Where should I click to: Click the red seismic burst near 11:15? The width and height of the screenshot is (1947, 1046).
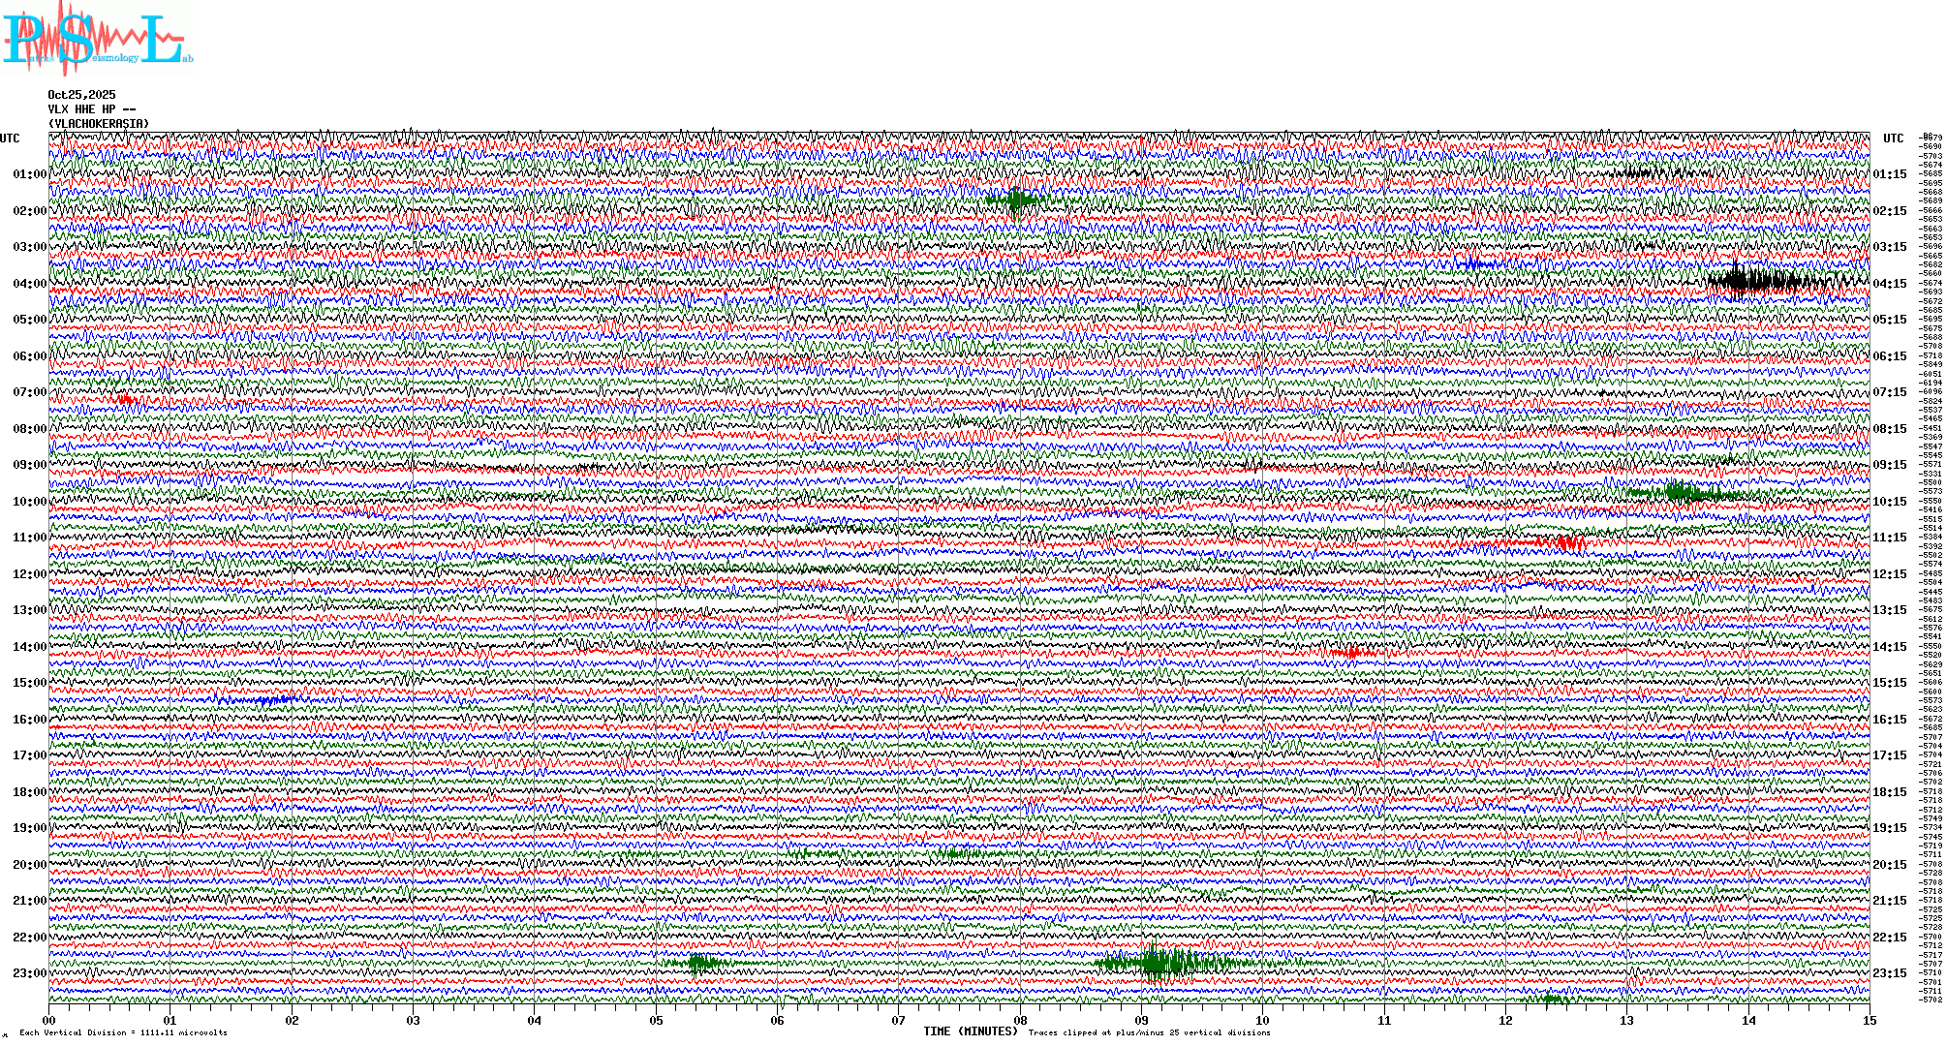1565,542
